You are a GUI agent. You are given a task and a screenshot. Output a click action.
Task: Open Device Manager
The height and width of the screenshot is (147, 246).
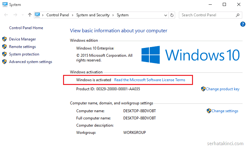click(x=22, y=39)
